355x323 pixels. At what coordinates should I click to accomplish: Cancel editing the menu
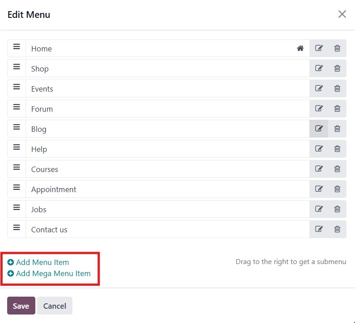[x=55, y=306]
